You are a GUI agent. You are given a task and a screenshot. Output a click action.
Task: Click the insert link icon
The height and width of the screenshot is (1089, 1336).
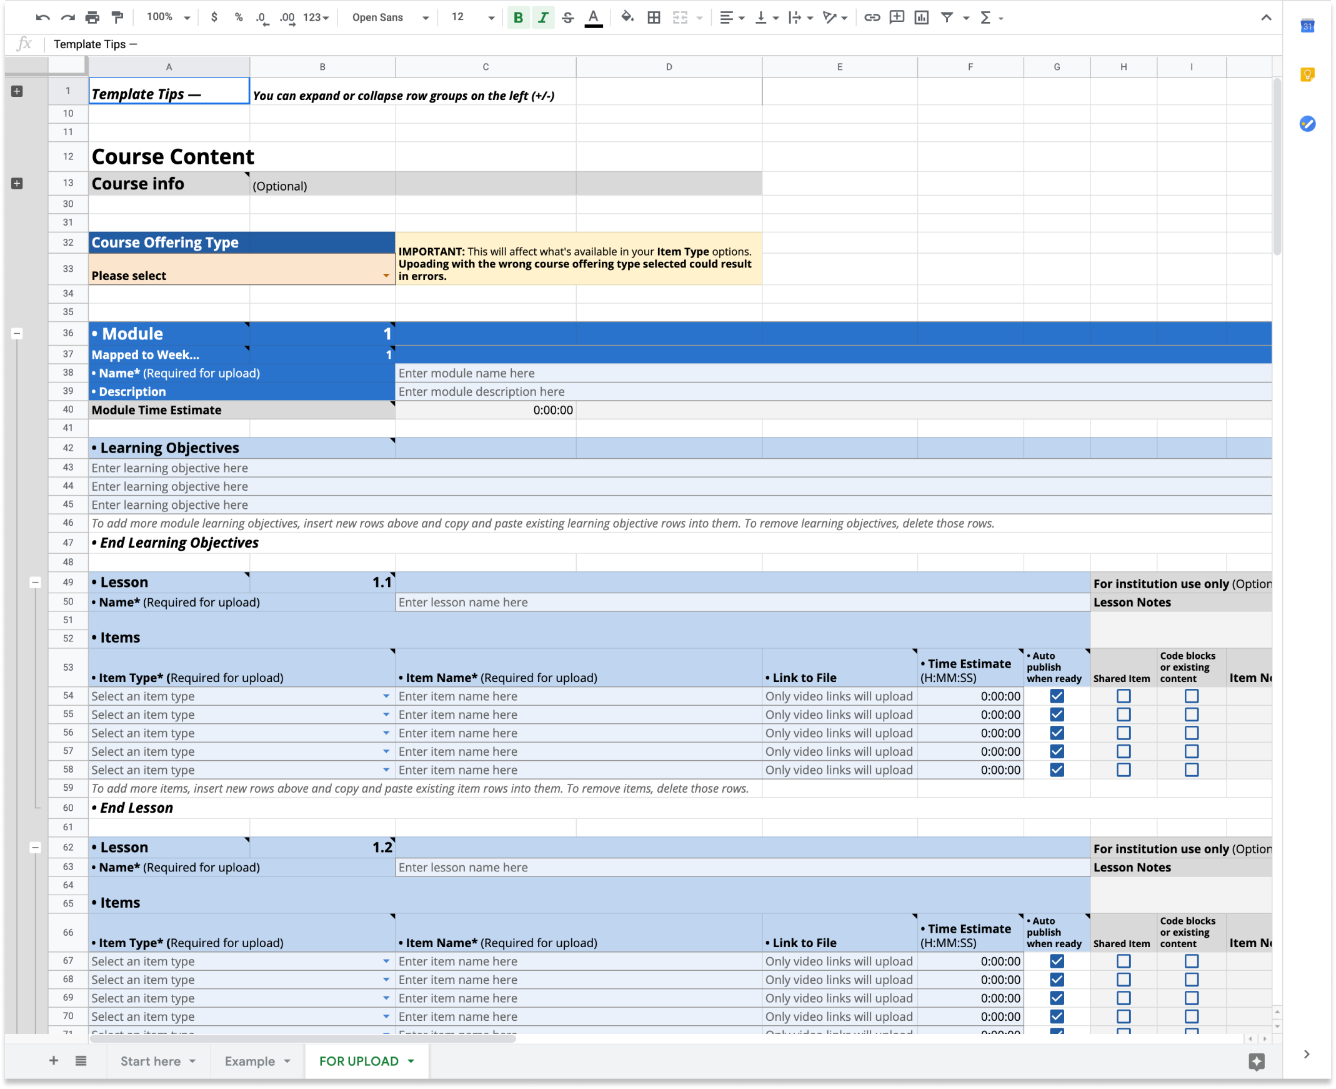click(x=872, y=18)
